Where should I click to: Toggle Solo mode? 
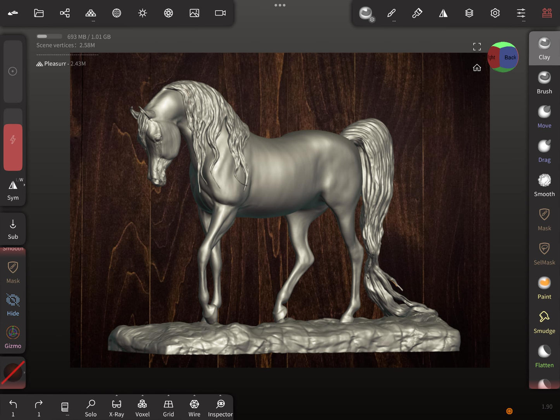[x=91, y=408]
